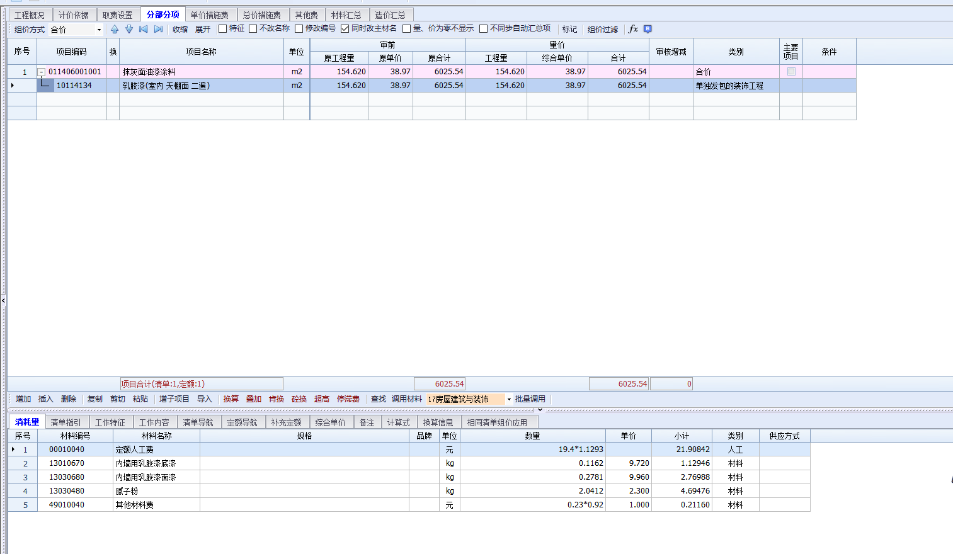Click the 停滞费 button
Image resolution: width=953 pixels, height=554 pixels.
click(x=348, y=399)
